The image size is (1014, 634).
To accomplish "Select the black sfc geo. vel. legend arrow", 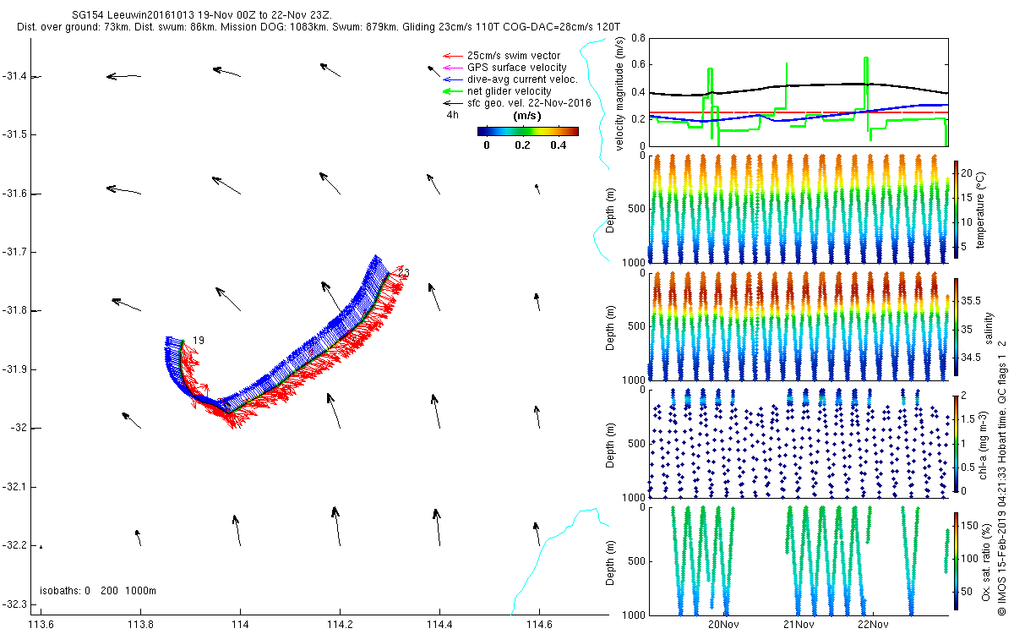I will coord(451,103).
